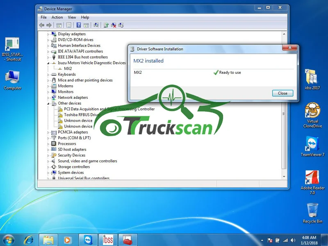This screenshot has height=246, width=328.
Task: Collapse Isuzu Motors Vehicle Diagnostic Devices
Action: (48, 63)
